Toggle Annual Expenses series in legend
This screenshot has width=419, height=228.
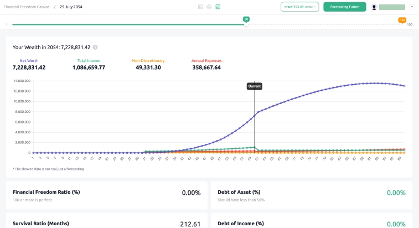(206, 60)
